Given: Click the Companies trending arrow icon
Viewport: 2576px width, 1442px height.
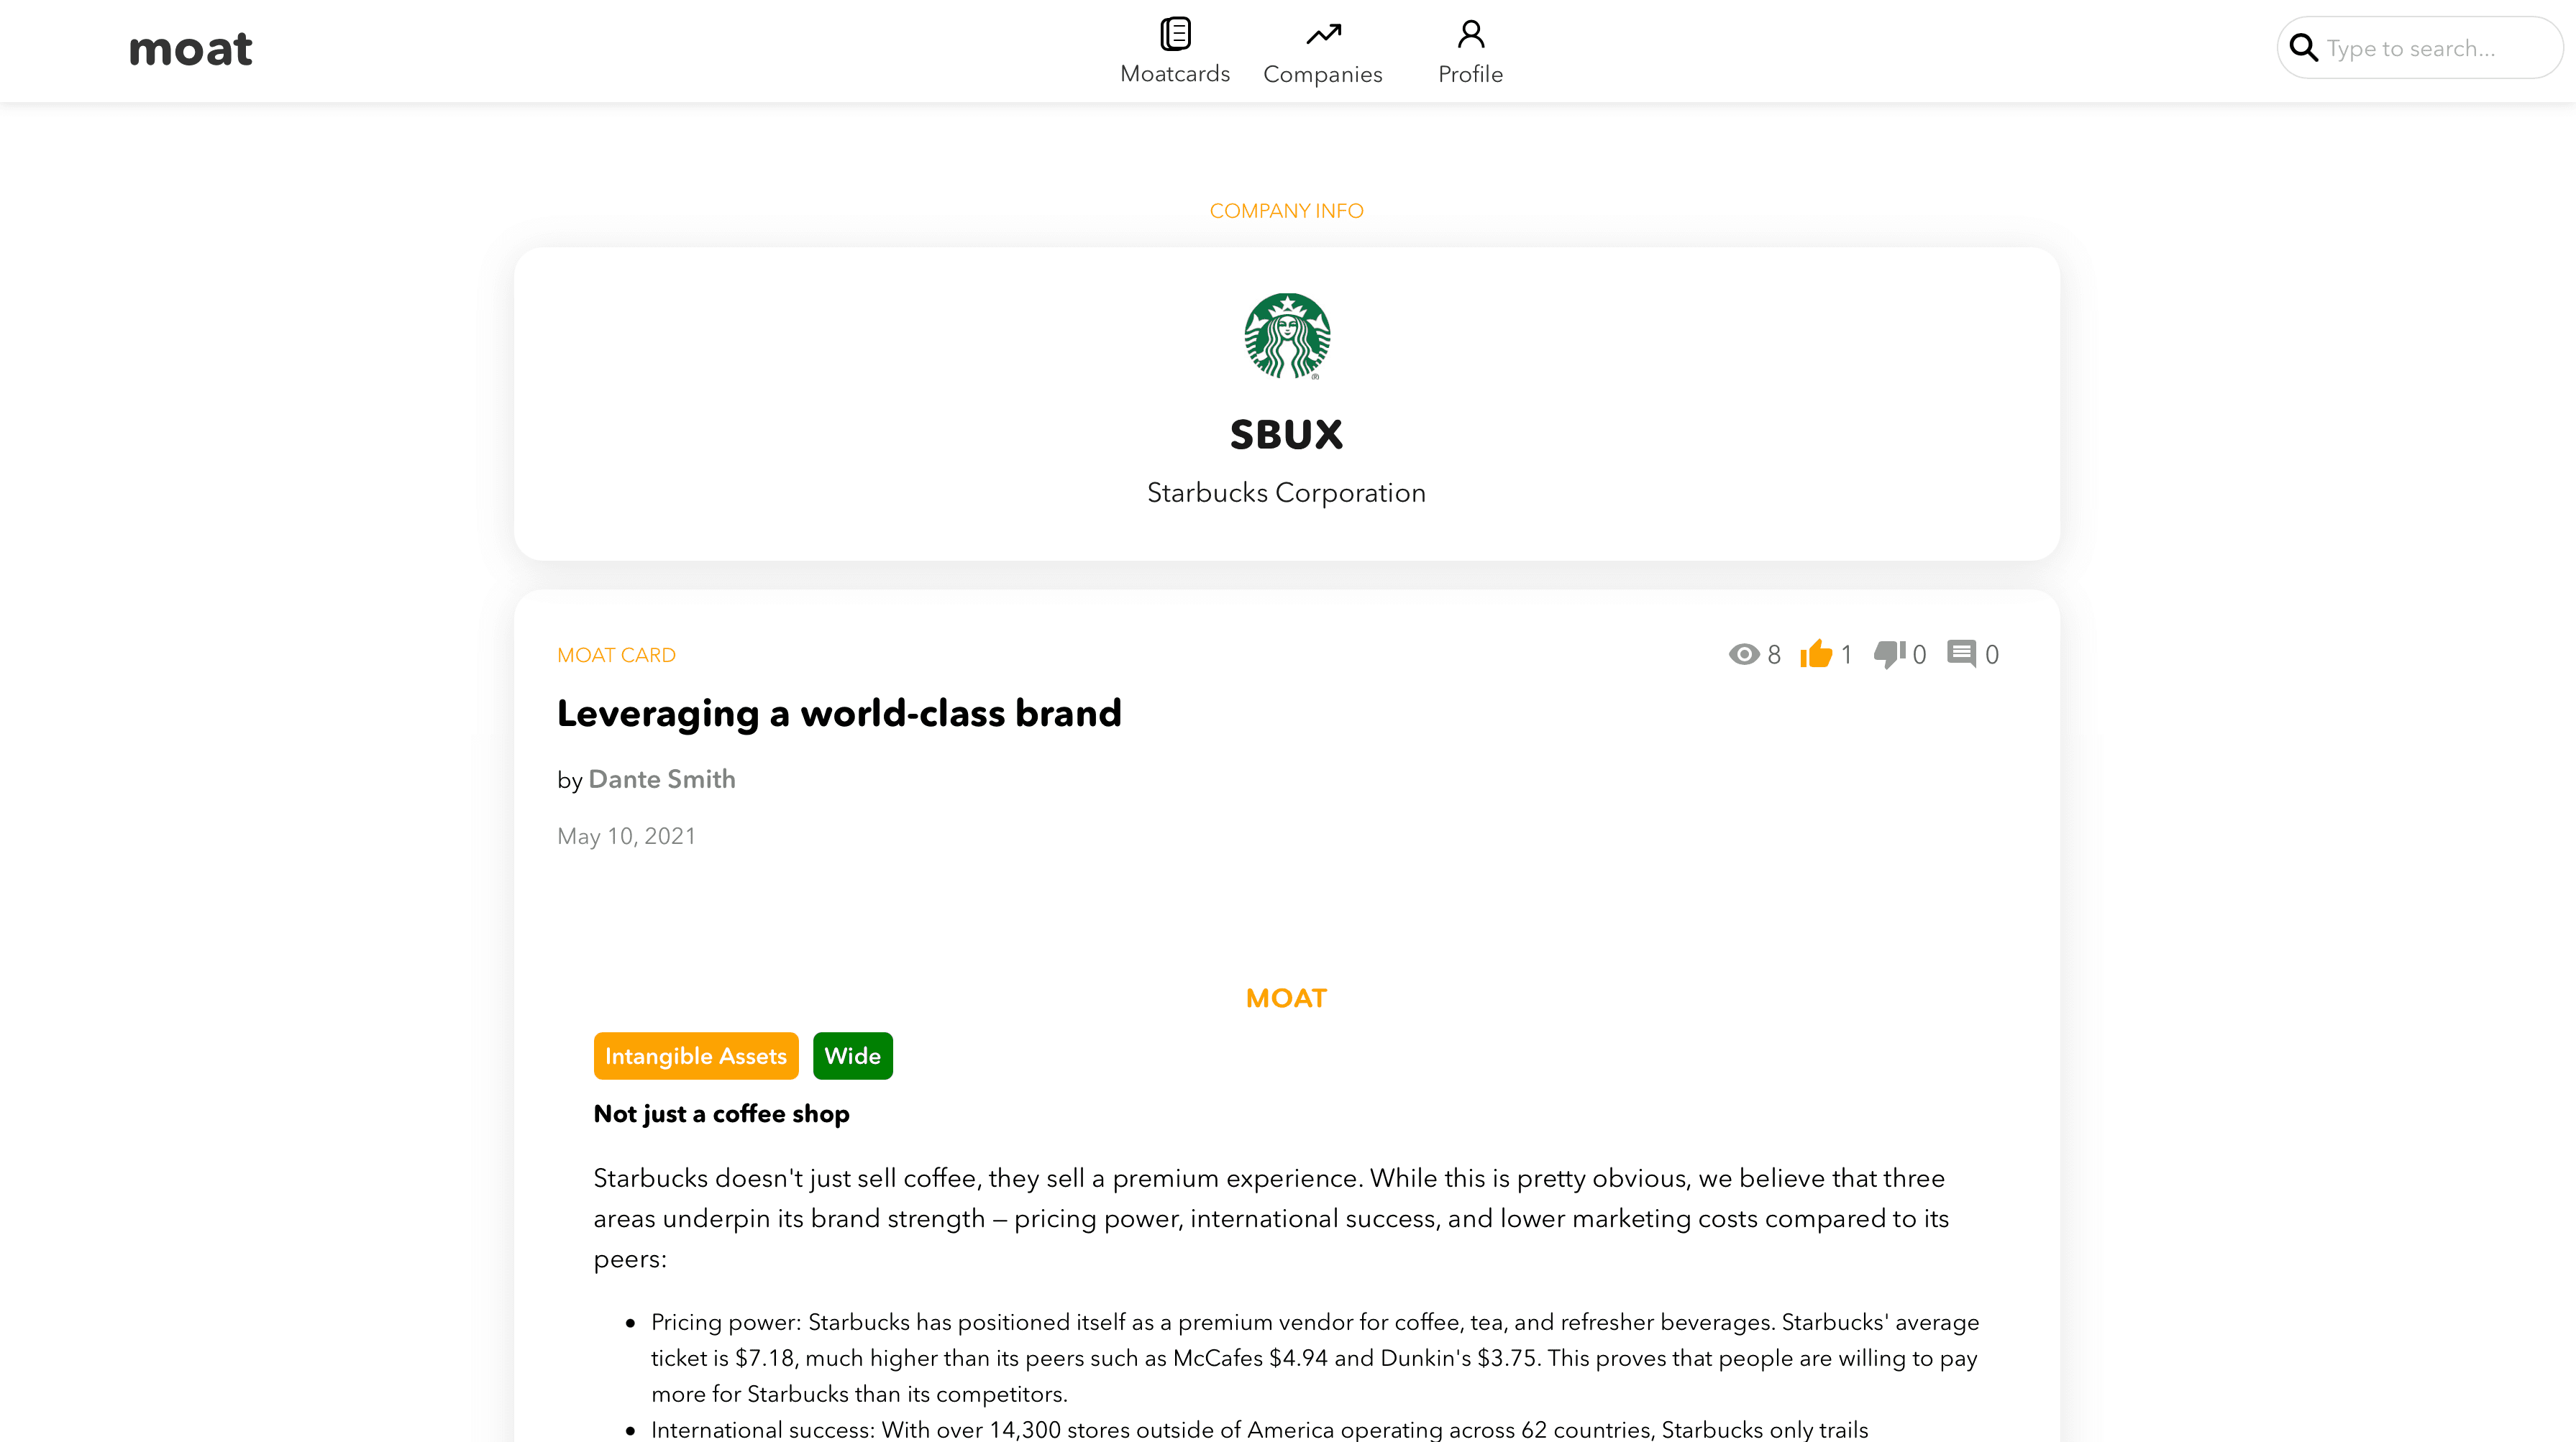Looking at the screenshot, I should pyautogui.click(x=1323, y=35).
